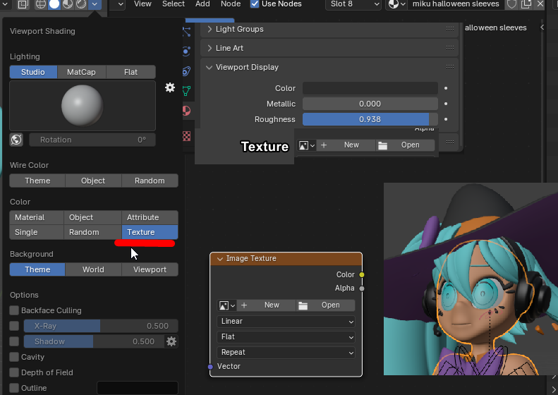Collapse the Image Texture node
The width and height of the screenshot is (558, 395).
220,259
